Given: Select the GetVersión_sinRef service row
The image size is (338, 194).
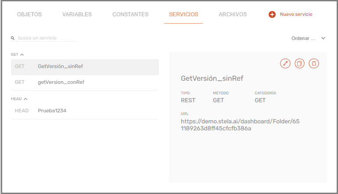Looking at the screenshot, I should click(85, 67).
